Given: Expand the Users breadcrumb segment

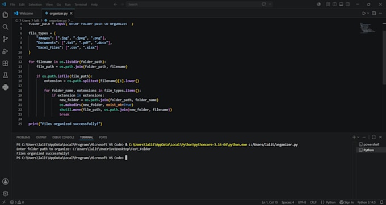Looking at the screenshot, I should (x=26, y=20).
